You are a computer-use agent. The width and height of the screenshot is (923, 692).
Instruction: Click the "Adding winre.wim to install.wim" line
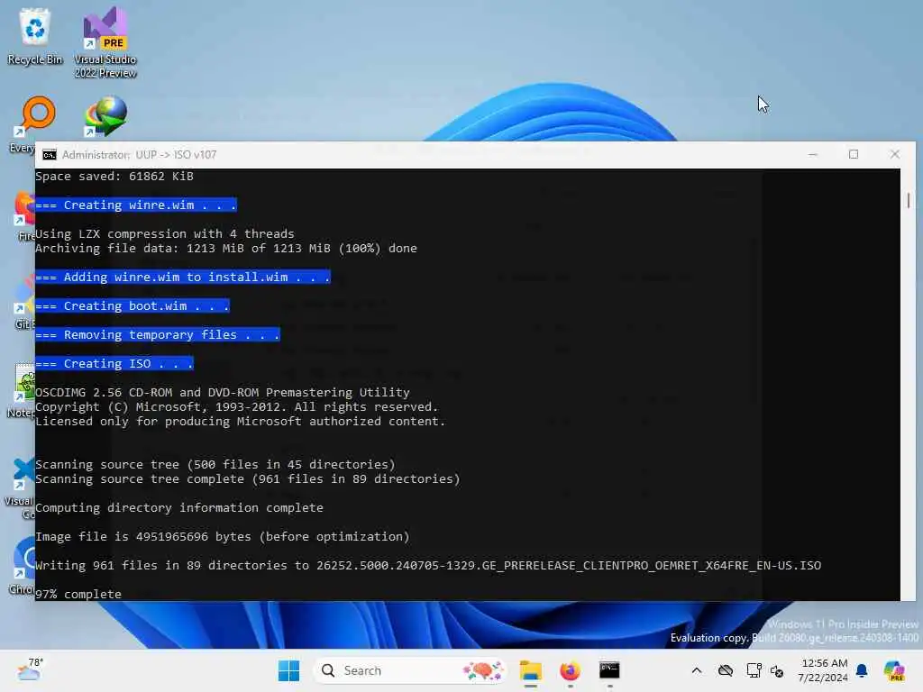(183, 278)
